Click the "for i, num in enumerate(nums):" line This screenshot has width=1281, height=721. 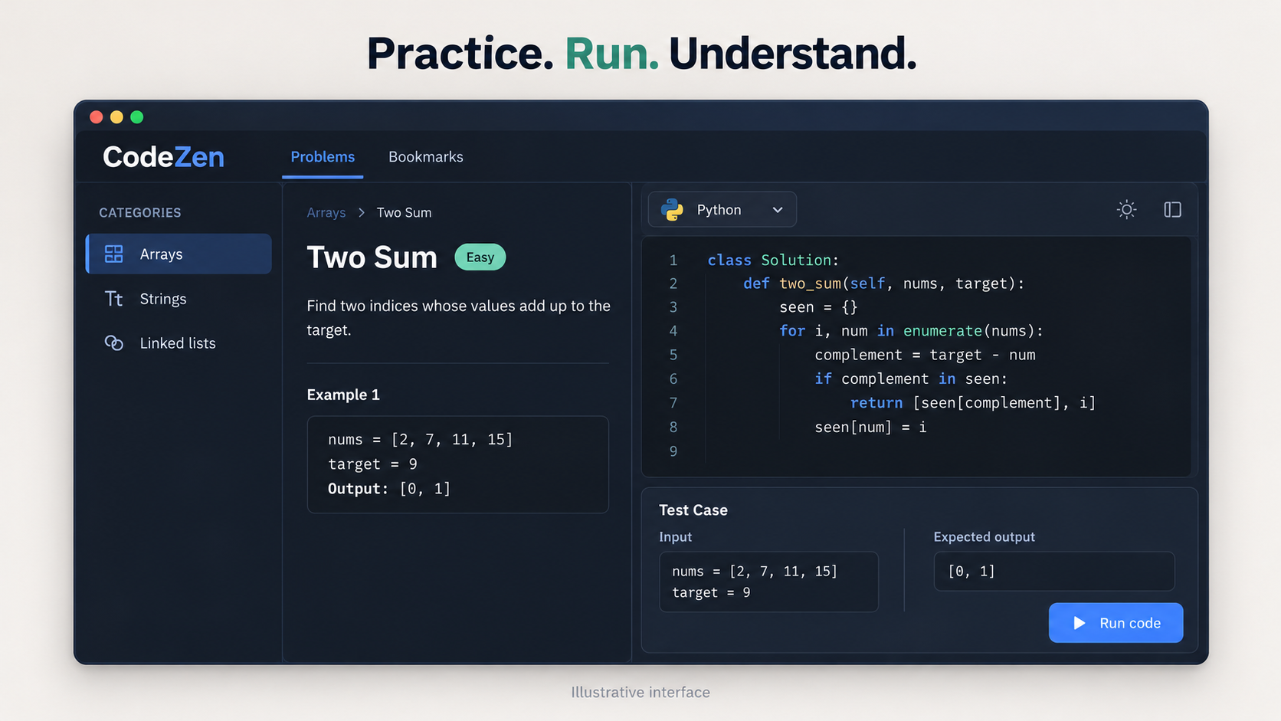click(911, 331)
